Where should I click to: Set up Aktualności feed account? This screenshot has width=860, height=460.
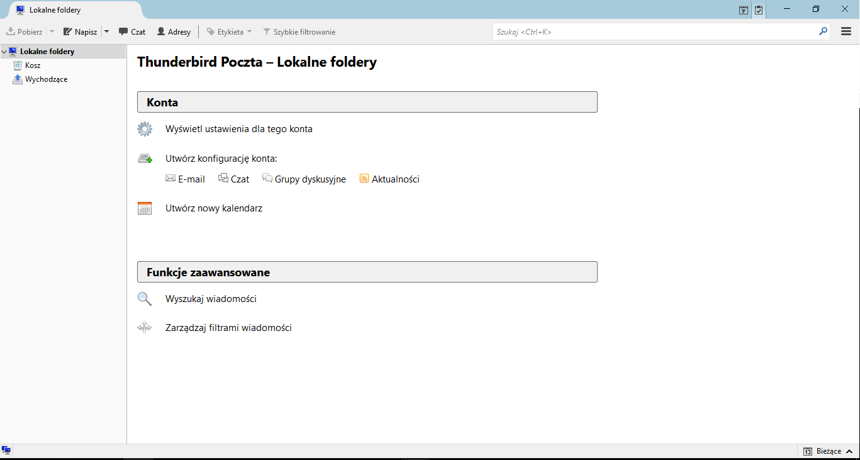(395, 179)
